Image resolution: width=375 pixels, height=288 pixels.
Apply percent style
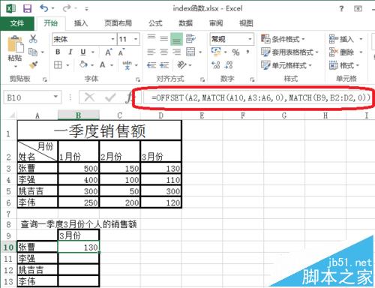(x=235, y=52)
